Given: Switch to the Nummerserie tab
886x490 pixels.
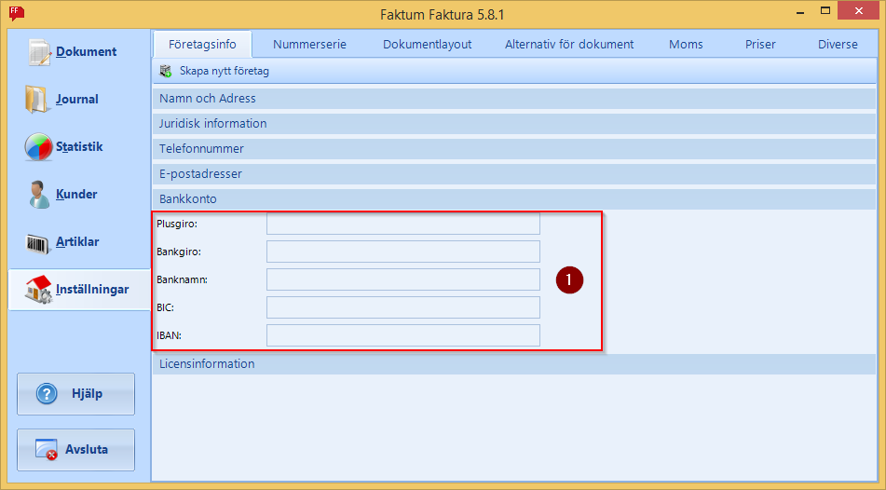Looking at the screenshot, I should (309, 44).
